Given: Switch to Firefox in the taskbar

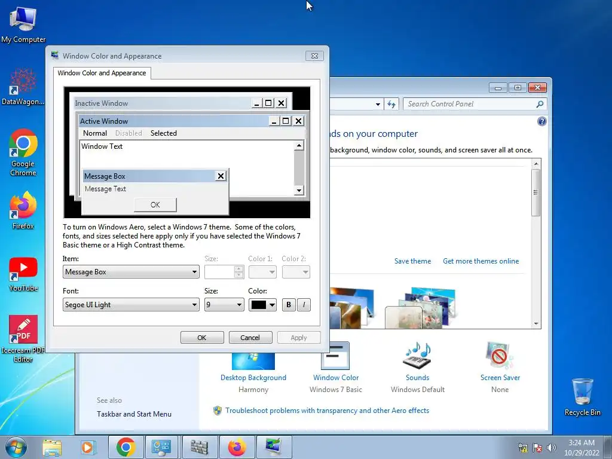Looking at the screenshot, I should coord(237,447).
